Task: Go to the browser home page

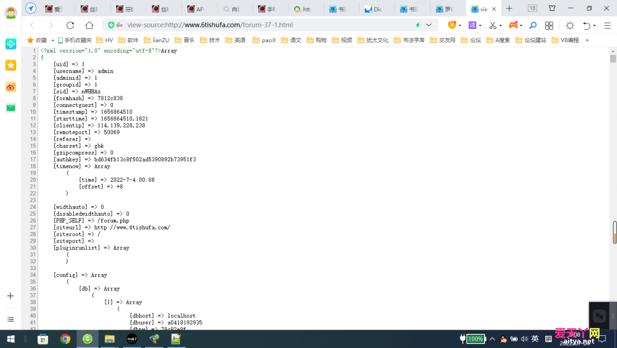Action: [89, 25]
